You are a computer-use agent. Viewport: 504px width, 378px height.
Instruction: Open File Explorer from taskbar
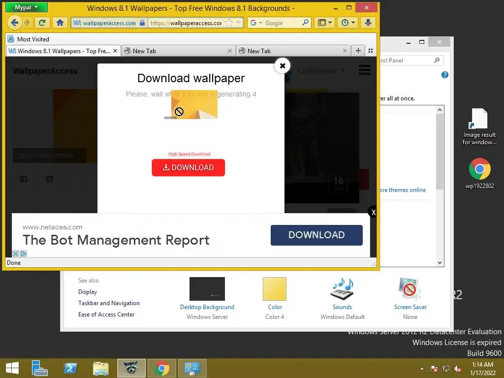tap(100, 368)
